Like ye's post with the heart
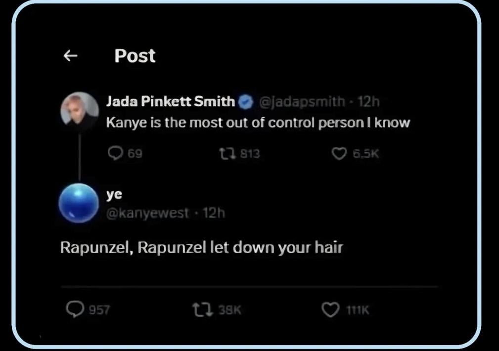This screenshot has height=351, width=499. pyautogui.click(x=330, y=309)
